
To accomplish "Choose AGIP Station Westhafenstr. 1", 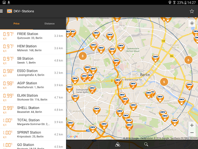I will click(33, 85).
